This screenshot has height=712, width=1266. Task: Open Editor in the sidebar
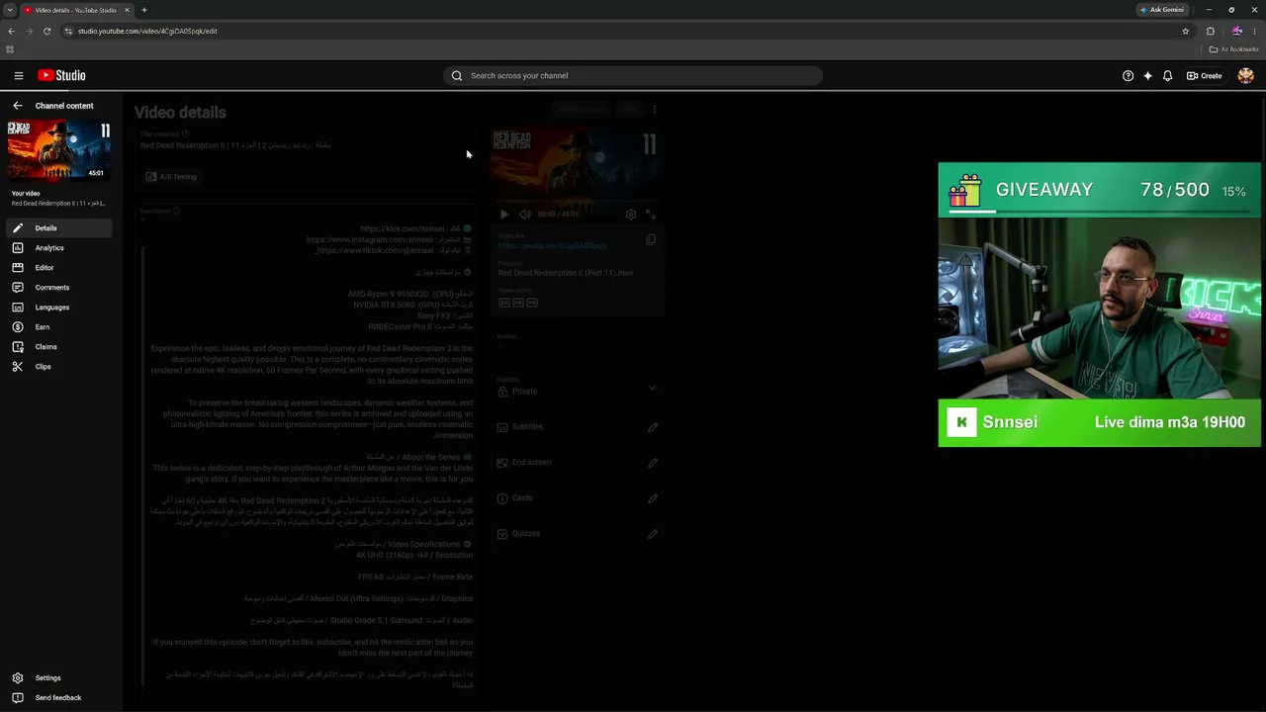click(x=59, y=268)
